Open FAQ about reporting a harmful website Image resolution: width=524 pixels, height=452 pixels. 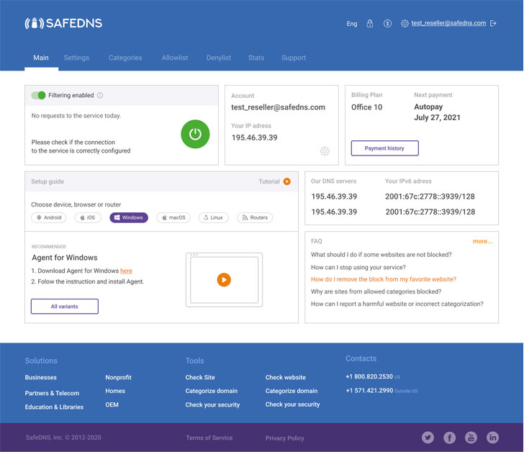coord(397,304)
